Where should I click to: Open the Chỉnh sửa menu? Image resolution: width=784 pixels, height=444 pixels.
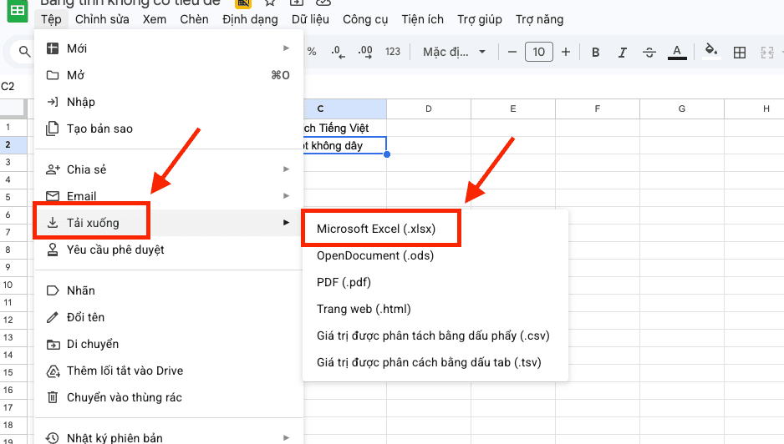(102, 19)
